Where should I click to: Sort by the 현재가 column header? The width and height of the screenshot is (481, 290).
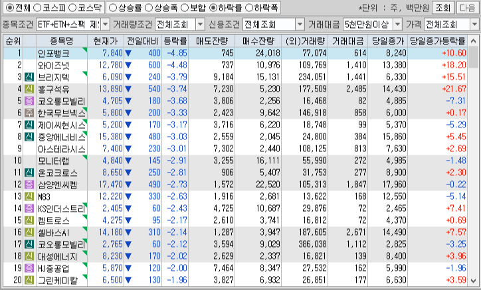point(106,40)
